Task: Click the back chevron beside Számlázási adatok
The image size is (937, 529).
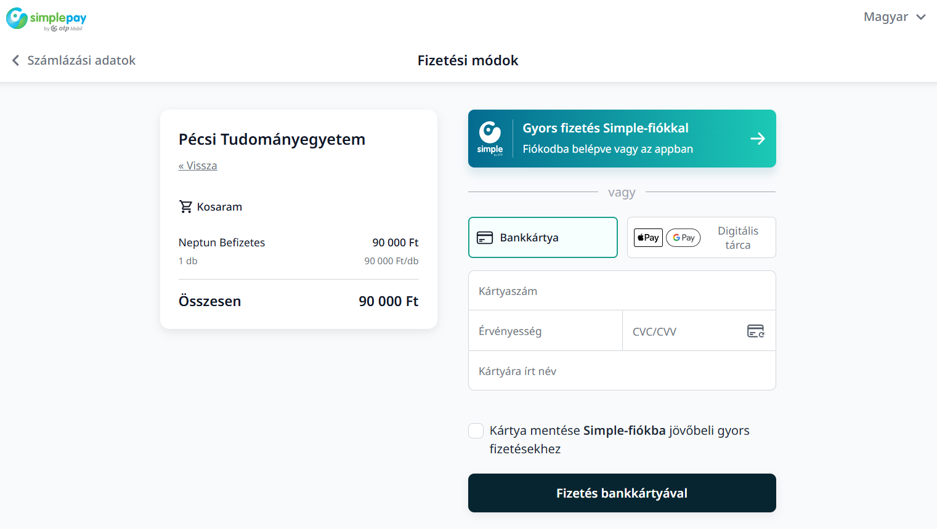Action: tap(16, 60)
